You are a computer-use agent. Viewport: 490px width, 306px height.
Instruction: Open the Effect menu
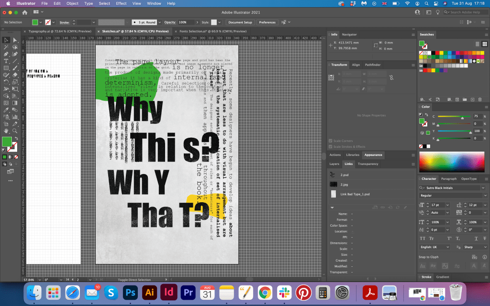tap(121, 3)
